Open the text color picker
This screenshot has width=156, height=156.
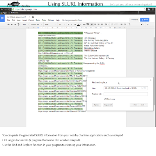(78, 25)
